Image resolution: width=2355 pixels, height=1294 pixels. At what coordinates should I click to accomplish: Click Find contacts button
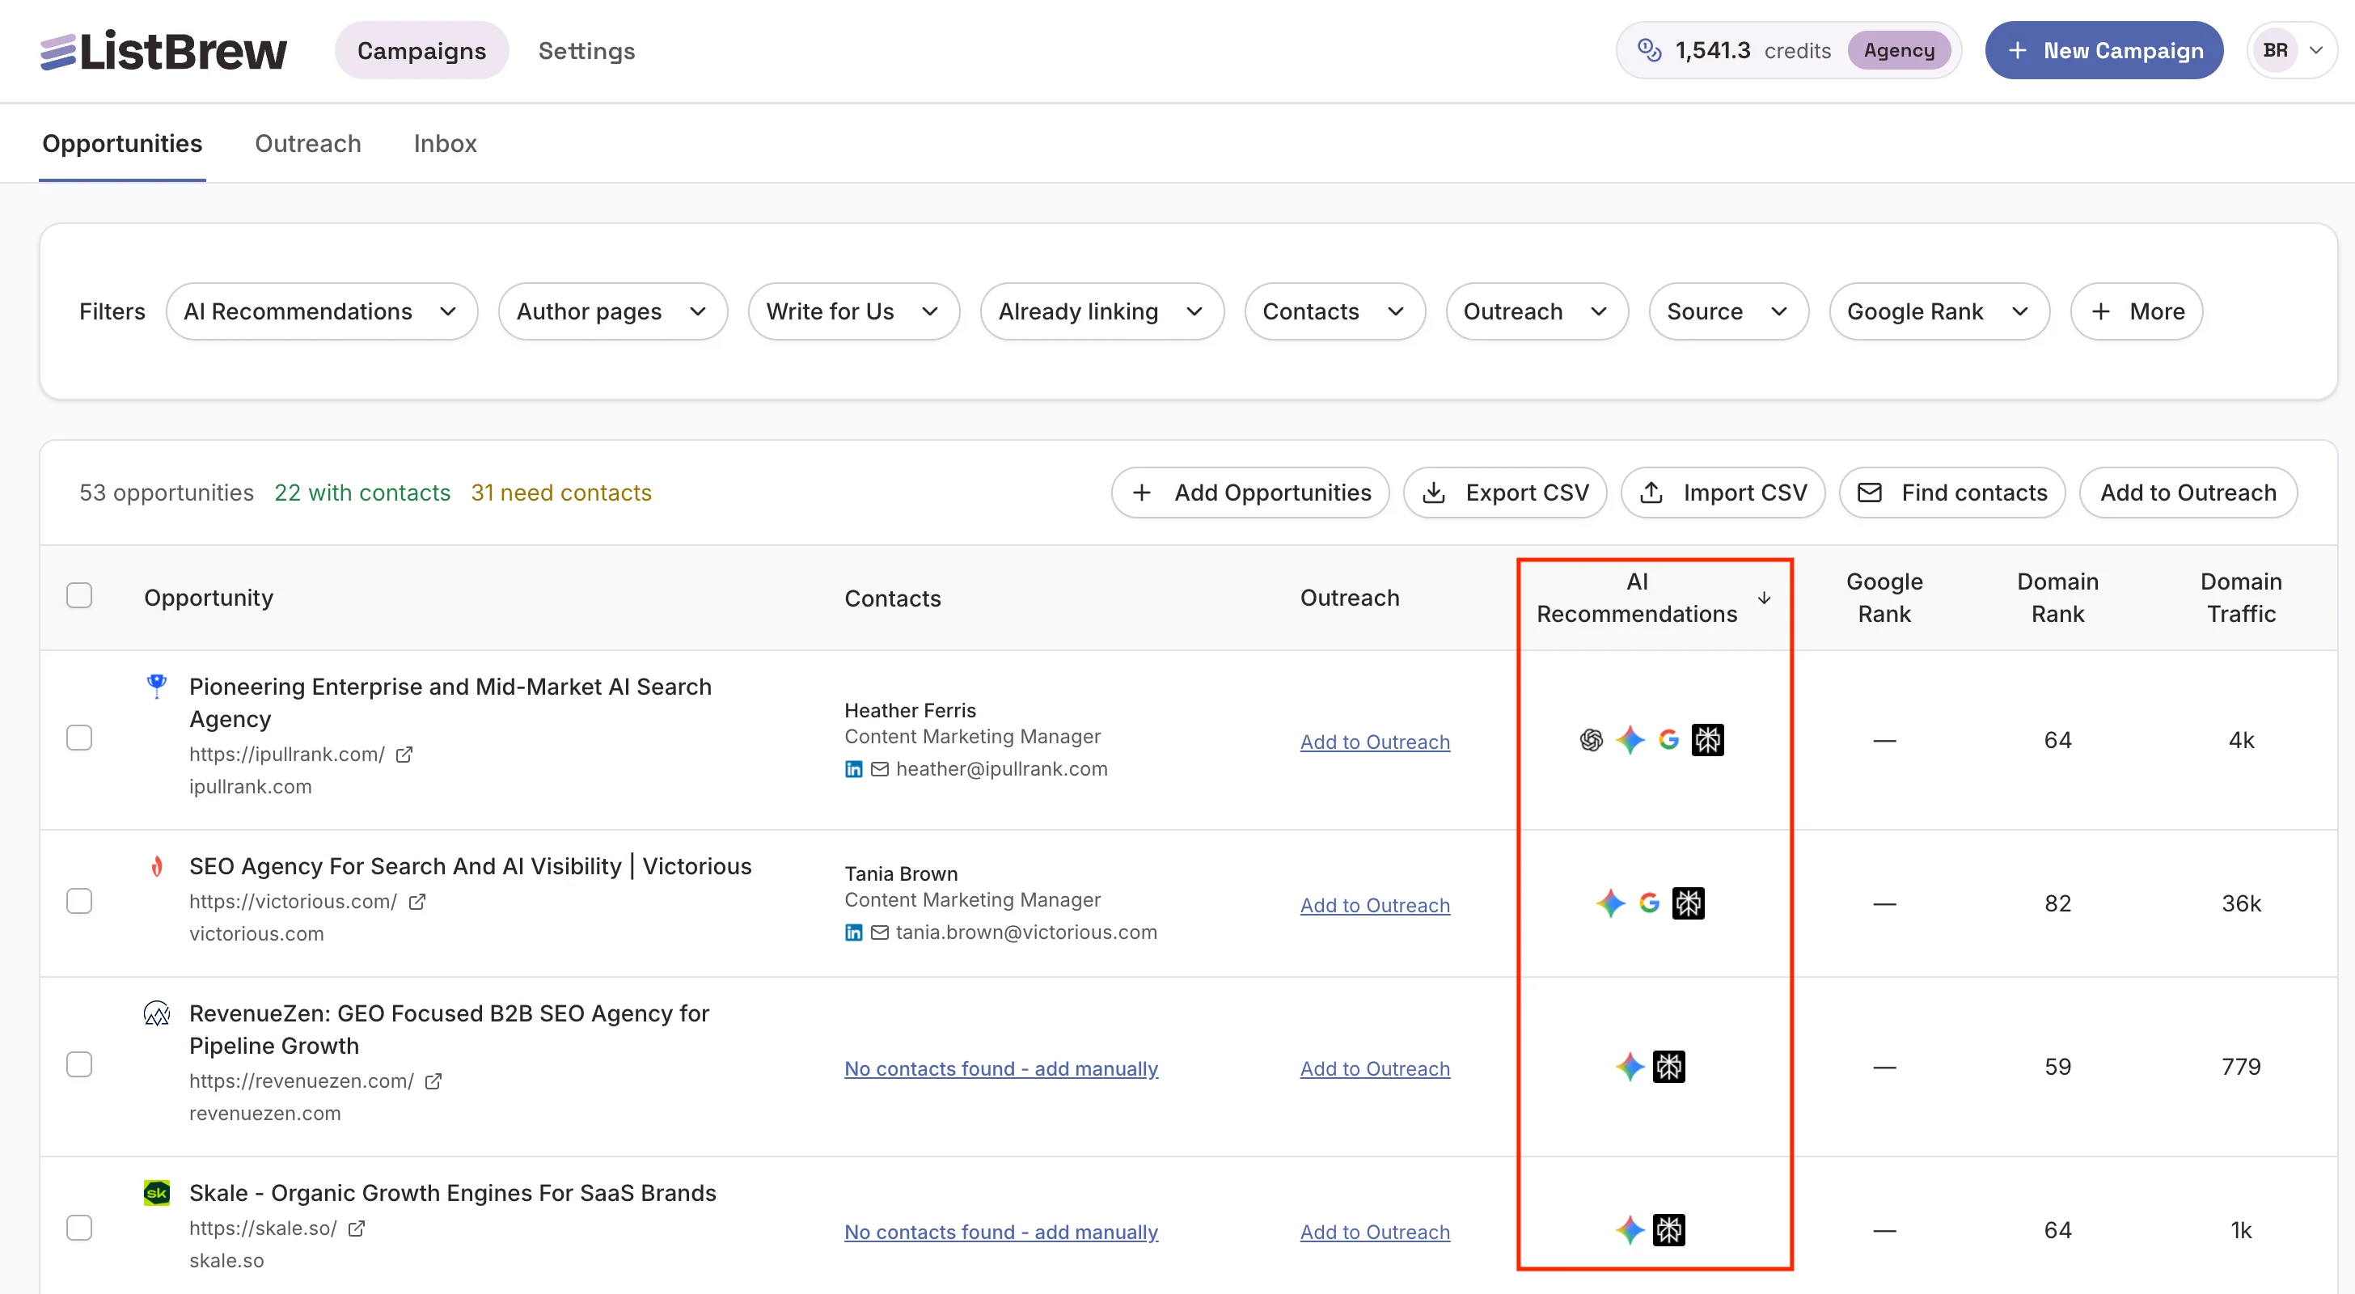click(x=1951, y=493)
